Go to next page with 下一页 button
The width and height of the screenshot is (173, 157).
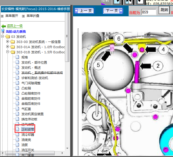point(113,11)
